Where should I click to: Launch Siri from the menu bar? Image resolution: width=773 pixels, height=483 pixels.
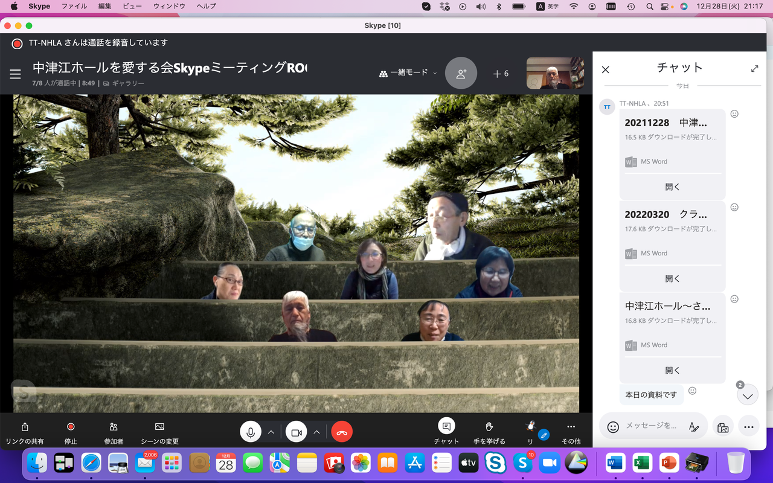point(684,7)
